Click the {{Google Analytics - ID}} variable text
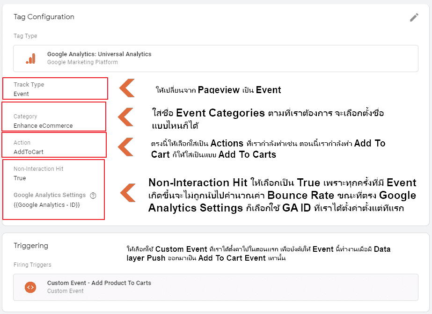The height and width of the screenshot is (314, 432). 51,204
